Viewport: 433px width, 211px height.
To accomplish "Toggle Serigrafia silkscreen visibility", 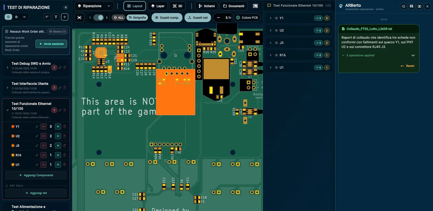I will coord(137,18).
